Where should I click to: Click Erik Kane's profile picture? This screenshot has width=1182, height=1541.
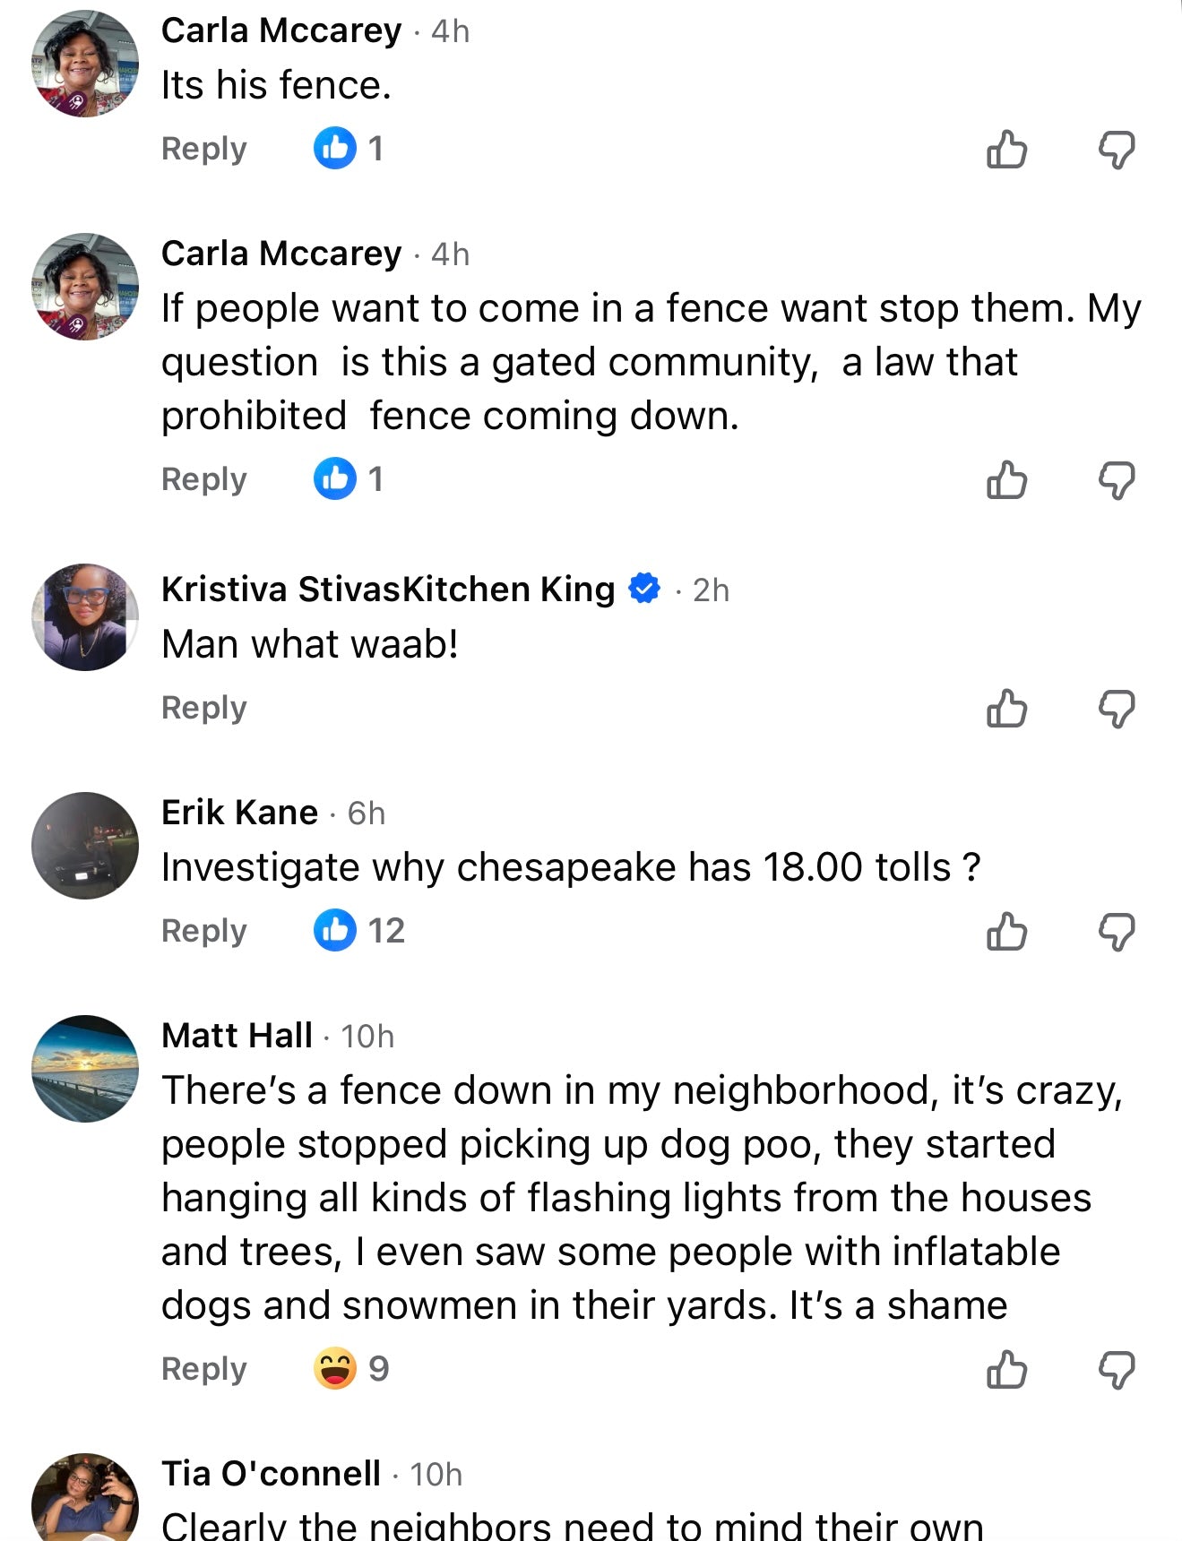coord(85,845)
